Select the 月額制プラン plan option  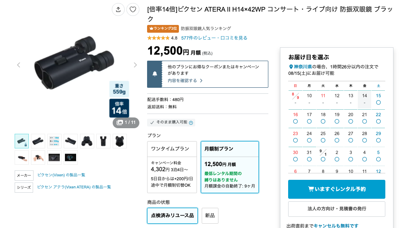(x=230, y=167)
